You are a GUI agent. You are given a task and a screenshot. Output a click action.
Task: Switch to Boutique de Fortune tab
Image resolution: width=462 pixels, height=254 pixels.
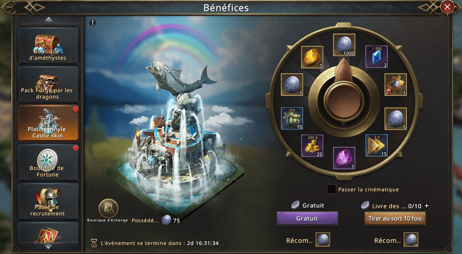[x=48, y=162]
